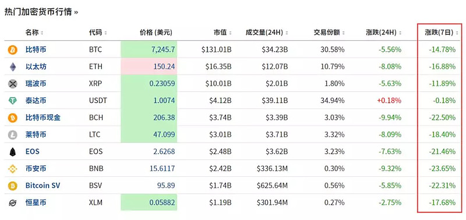This screenshot has height=220, width=466.
Task: Click Bitcoin market cap $131.01B
Action: pyautogui.click(x=217, y=49)
